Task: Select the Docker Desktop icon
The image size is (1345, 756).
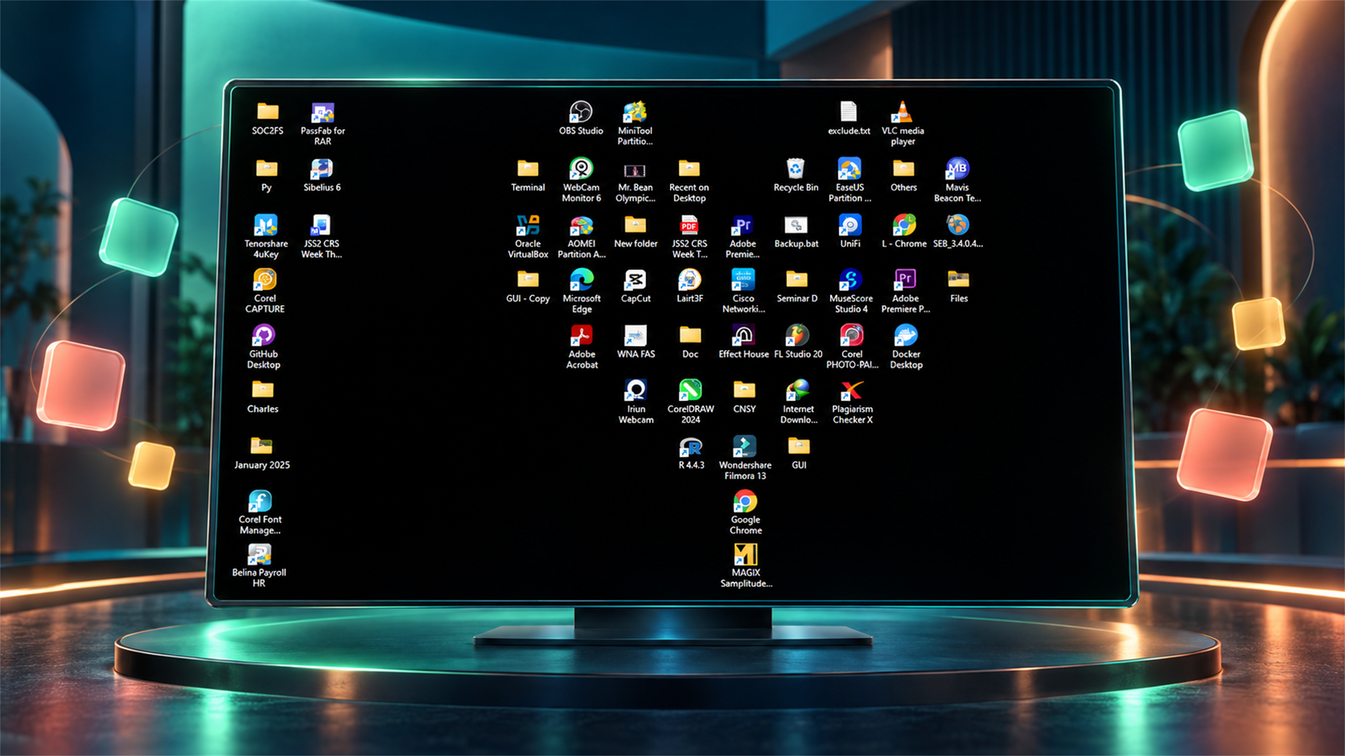Action: (x=906, y=336)
